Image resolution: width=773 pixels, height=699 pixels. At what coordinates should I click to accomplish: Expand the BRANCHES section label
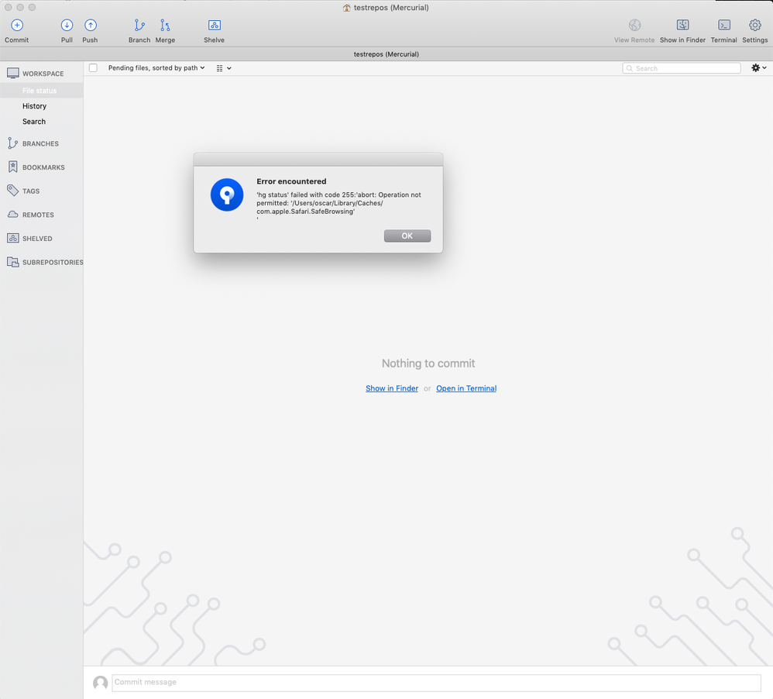(40, 143)
